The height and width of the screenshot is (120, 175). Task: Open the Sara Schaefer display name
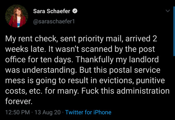coord(52,11)
